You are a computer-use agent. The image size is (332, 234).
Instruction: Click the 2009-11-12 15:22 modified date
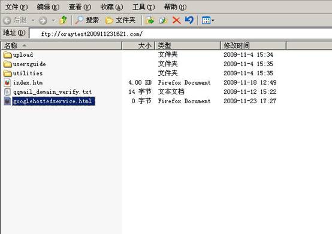[250, 92]
